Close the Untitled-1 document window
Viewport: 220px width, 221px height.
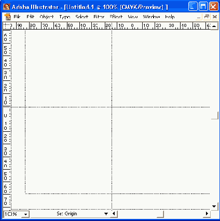pos(215,17)
